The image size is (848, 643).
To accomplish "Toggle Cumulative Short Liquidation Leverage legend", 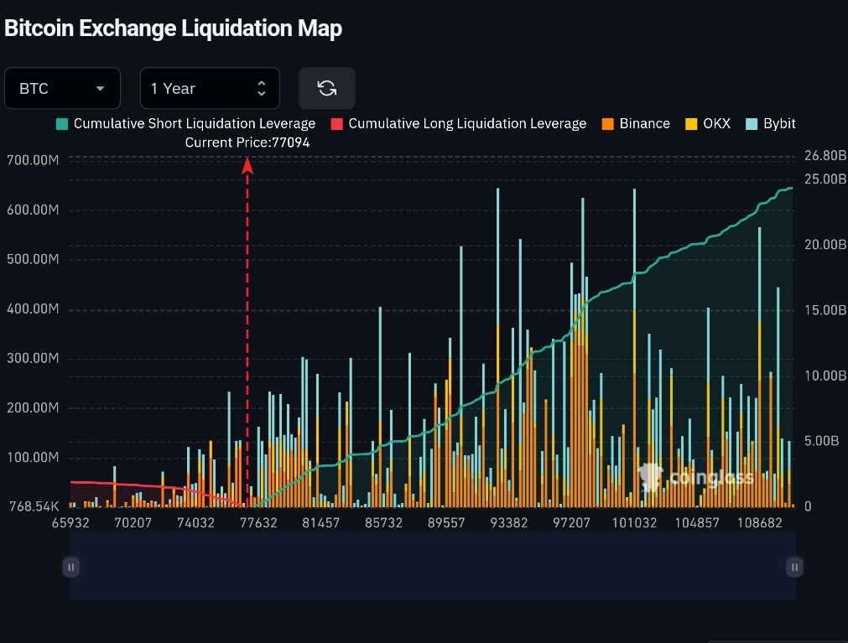I will coord(185,124).
